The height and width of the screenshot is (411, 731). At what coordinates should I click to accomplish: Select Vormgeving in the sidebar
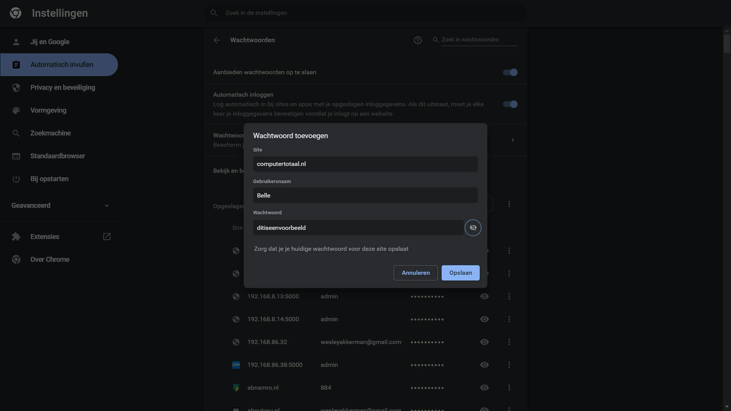[x=48, y=110]
